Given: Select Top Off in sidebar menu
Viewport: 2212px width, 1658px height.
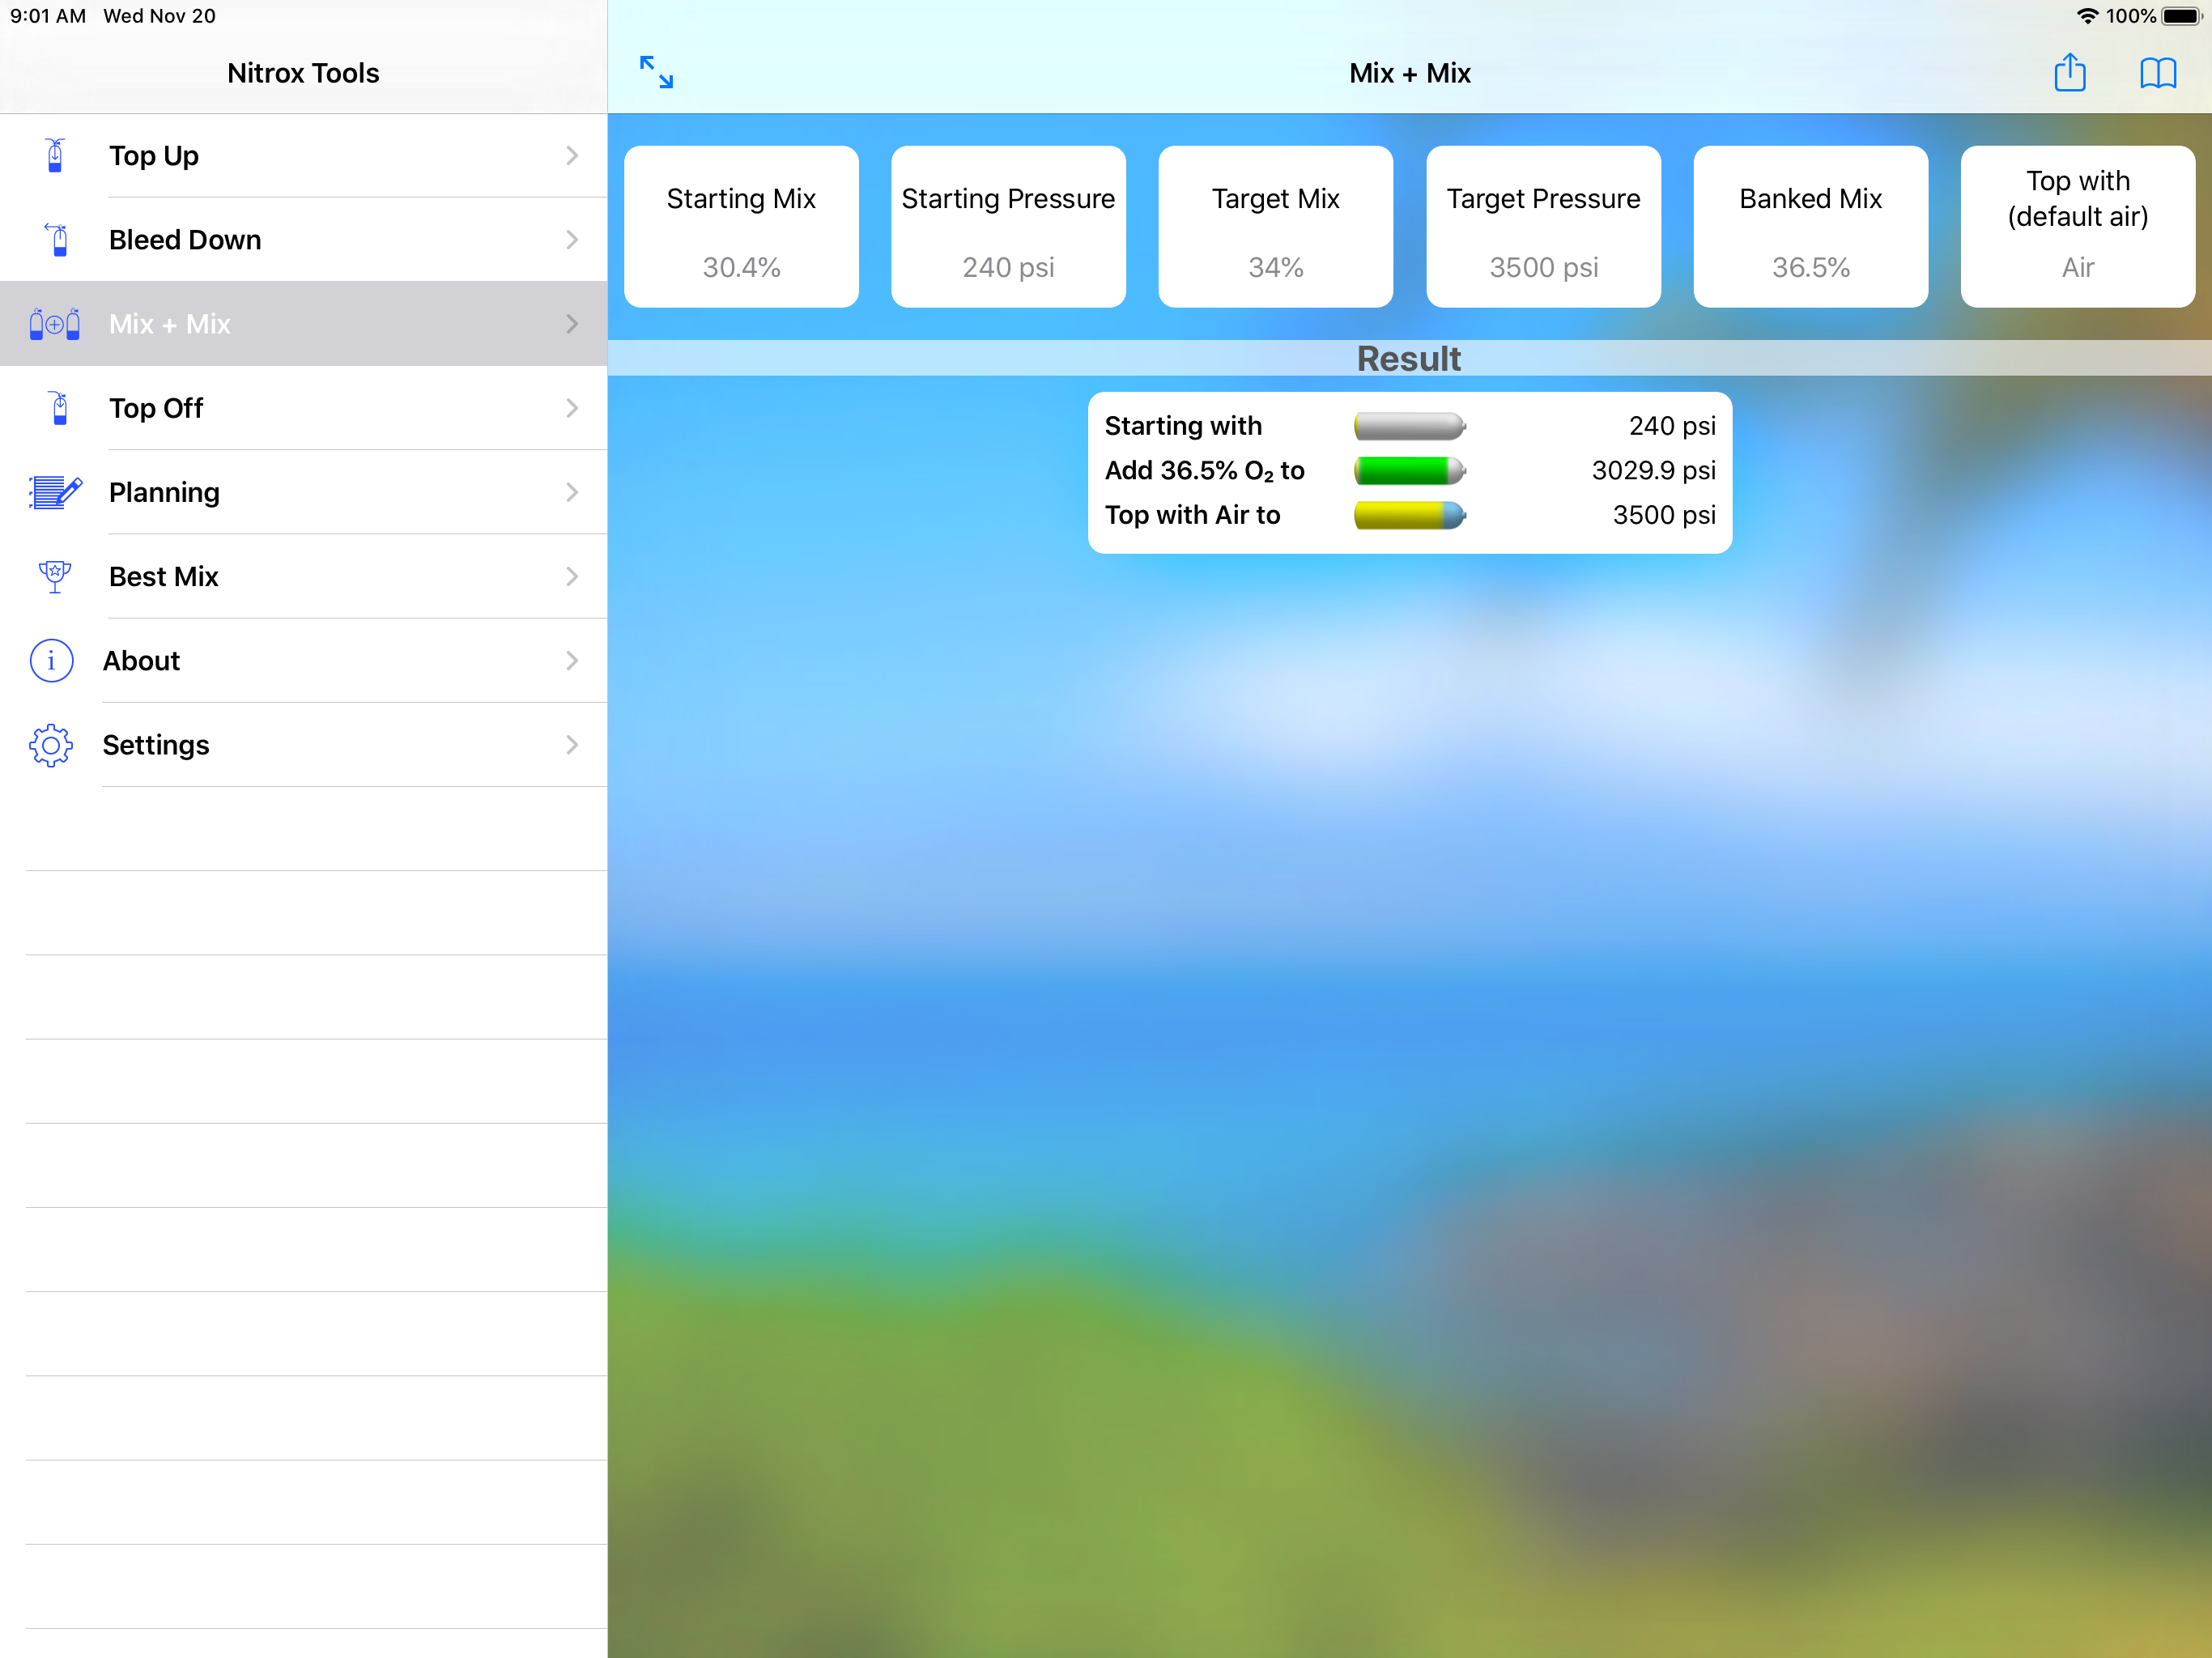Looking at the screenshot, I should pos(156,408).
